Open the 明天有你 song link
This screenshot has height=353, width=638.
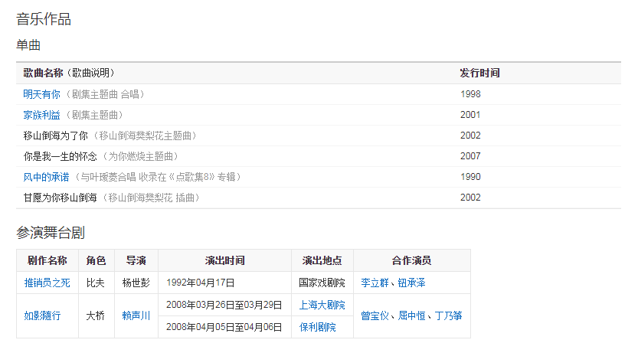click(41, 94)
